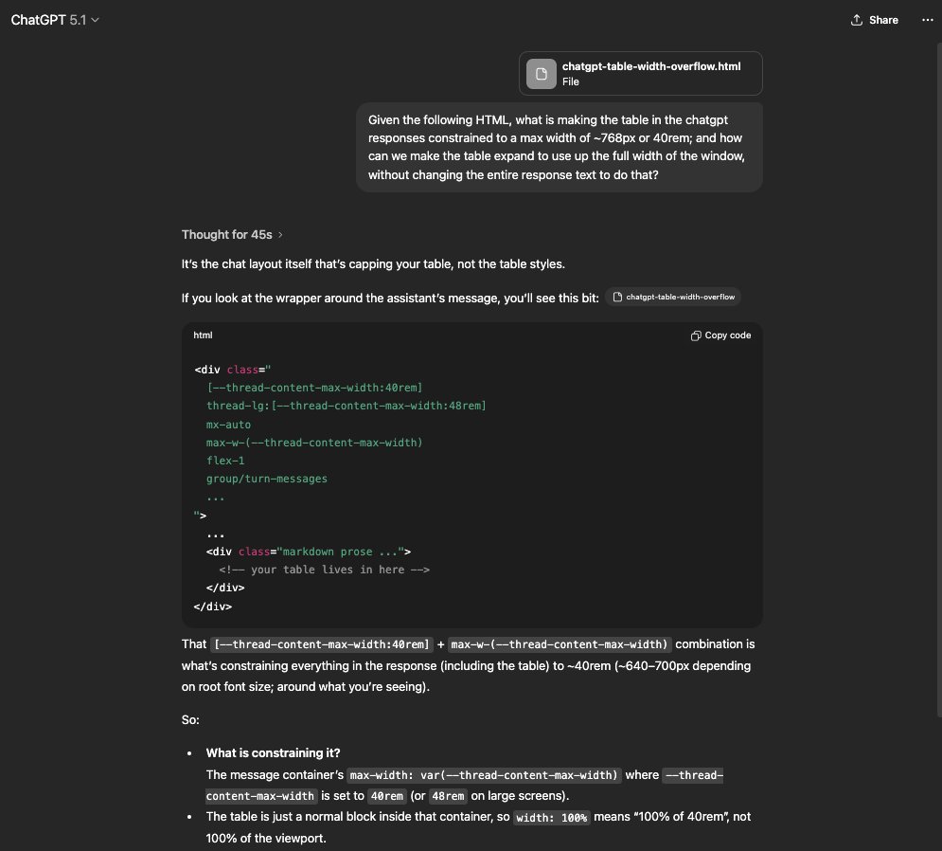The image size is (942, 851).
Task: Click the sentence 'It's the chat layout itself'
Action: (373, 264)
